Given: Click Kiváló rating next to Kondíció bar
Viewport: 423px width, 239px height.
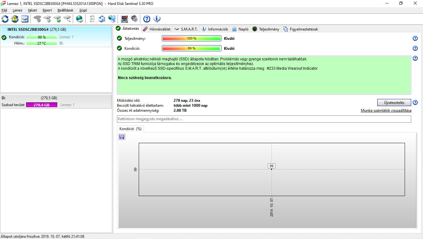Looking at the screenshot, I should 229,49.
